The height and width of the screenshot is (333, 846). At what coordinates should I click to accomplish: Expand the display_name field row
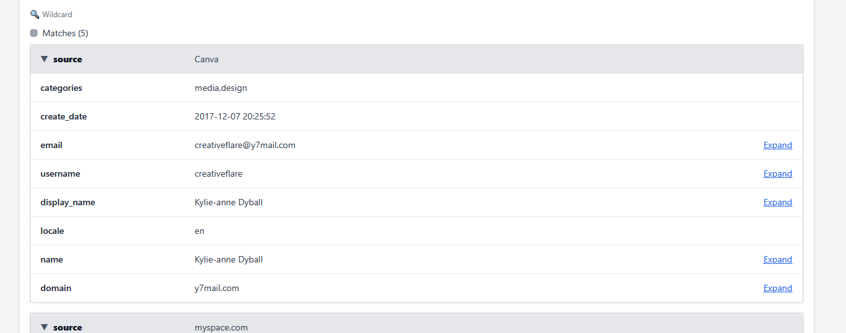point(777,203)
